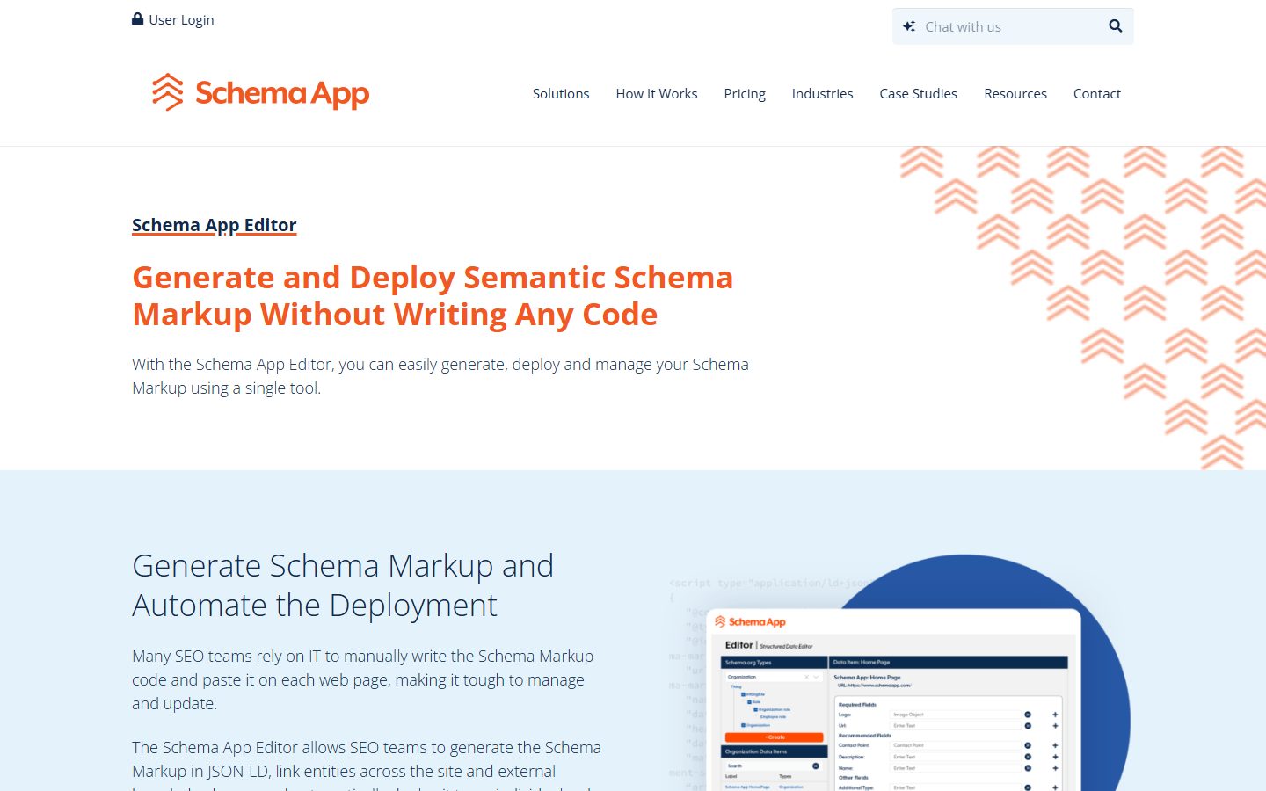Image resolution: width=1266 pixels, height=791 pixels.
Task: Open the Solutions menu
Action: [x=561, y=93]
